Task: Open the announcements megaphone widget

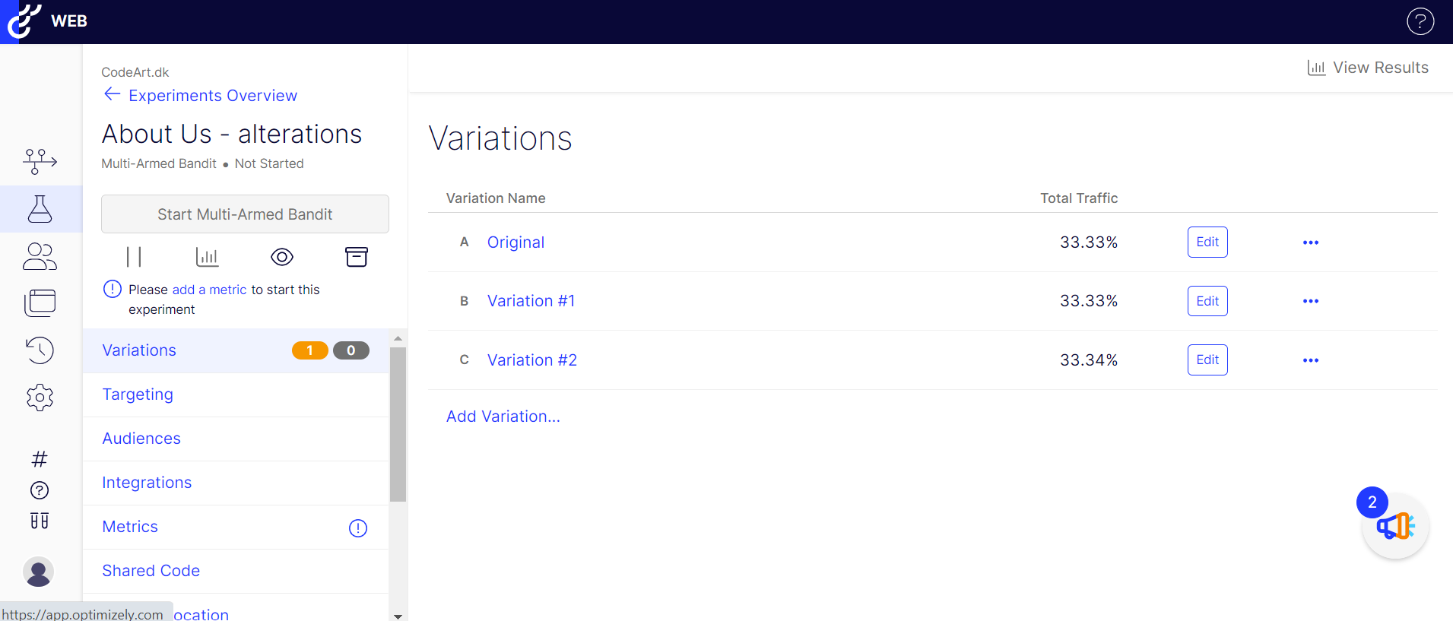Action: (1395, 526)
